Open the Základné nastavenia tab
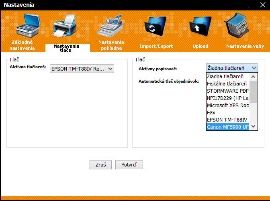 point(22,45)
